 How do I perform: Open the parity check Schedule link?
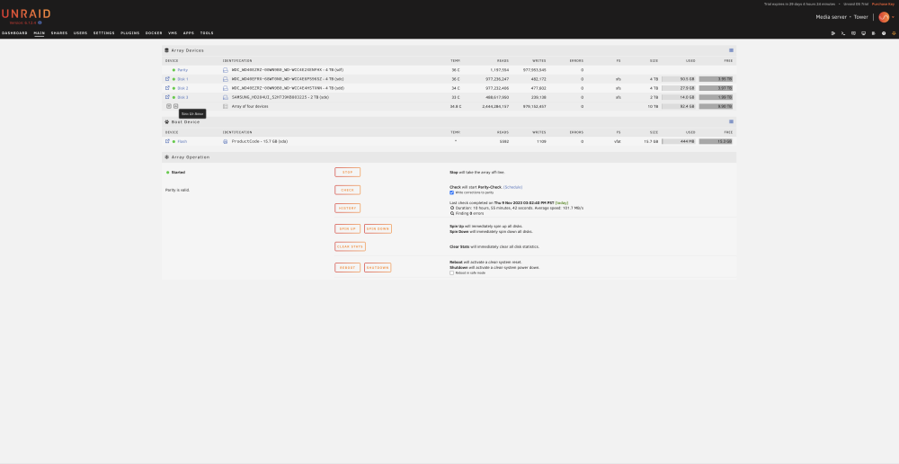[x=513, y=187]
